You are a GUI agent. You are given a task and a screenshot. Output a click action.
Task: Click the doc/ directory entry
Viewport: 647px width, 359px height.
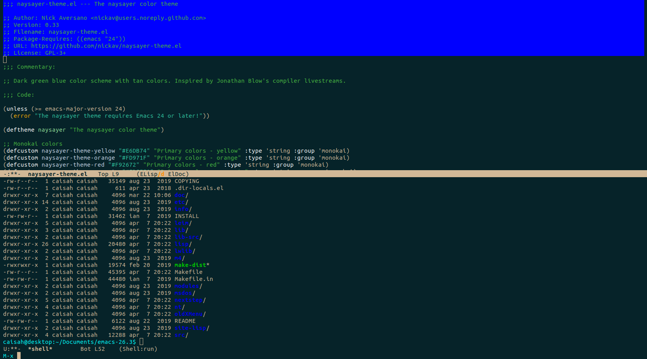[x=181, y=195]
